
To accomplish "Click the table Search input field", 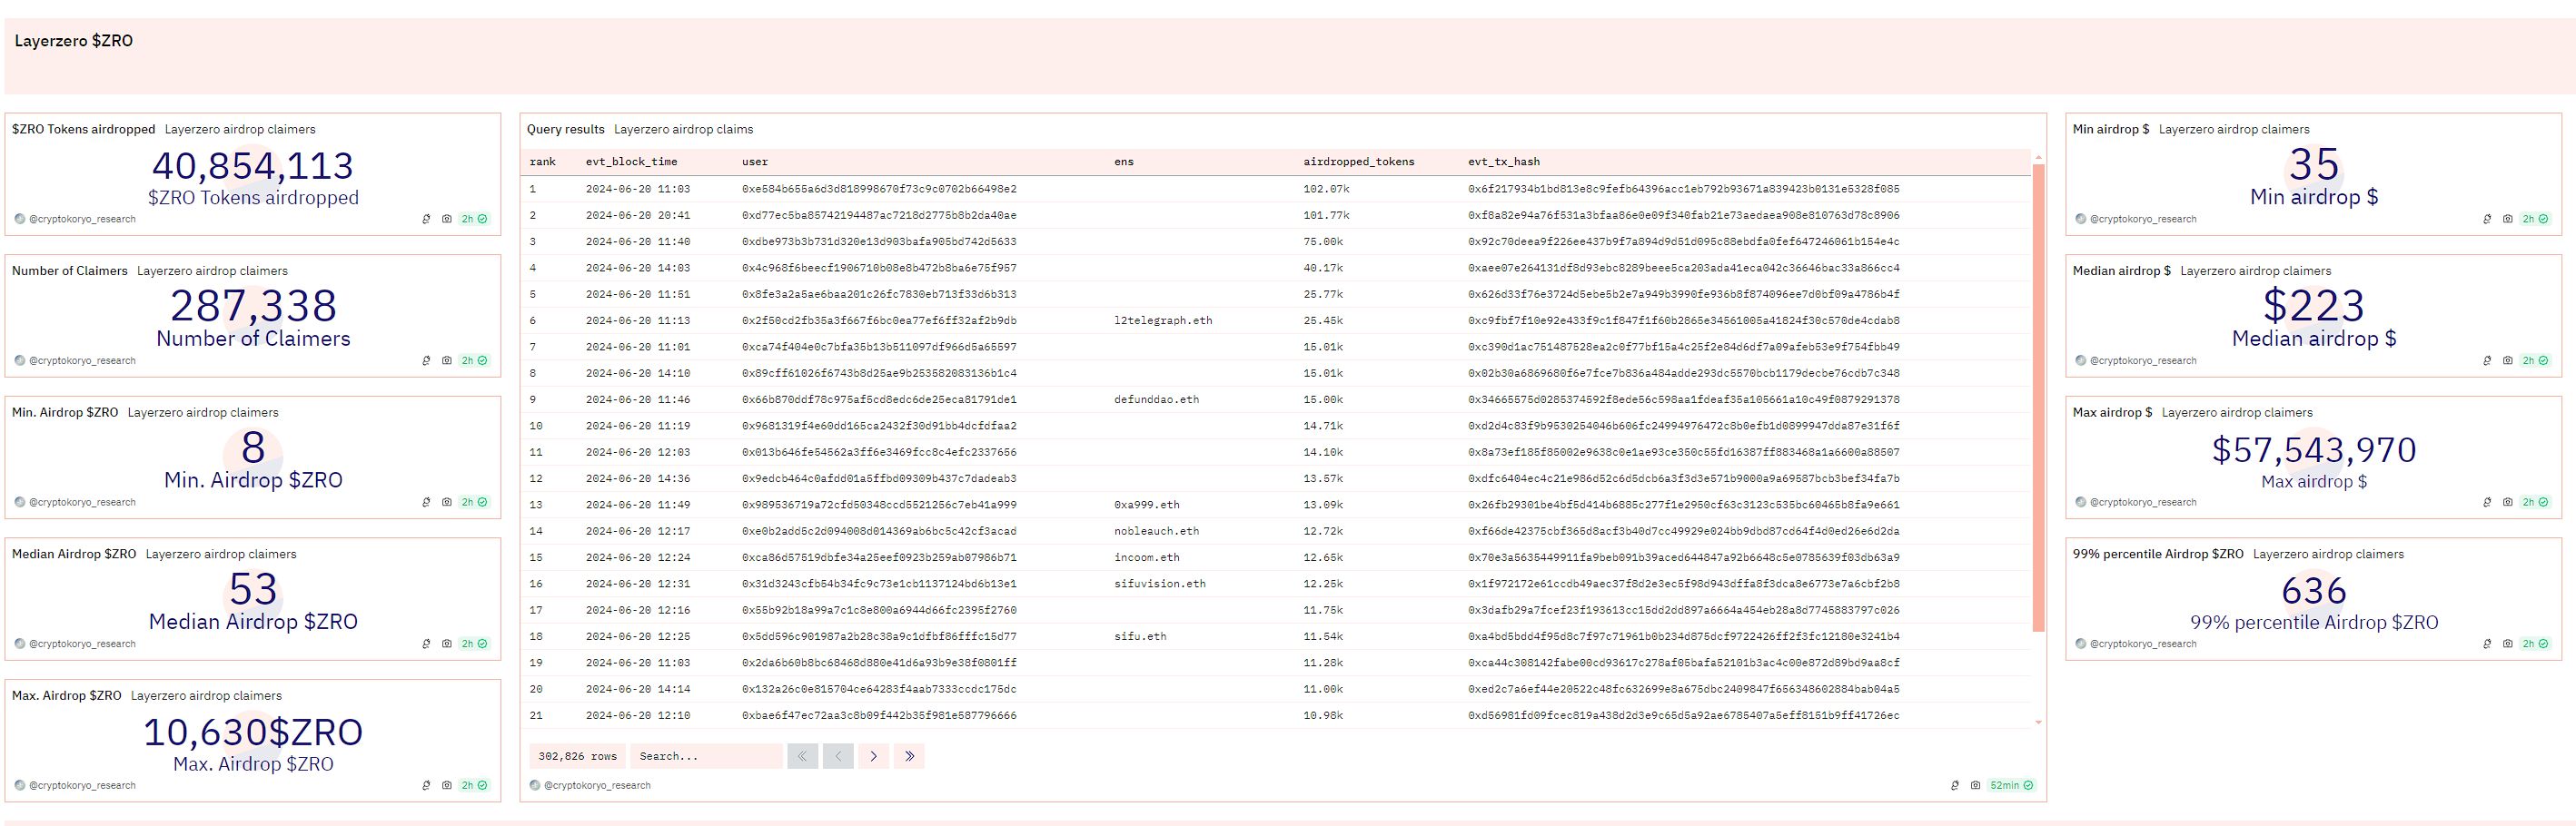I will point(706,756).
